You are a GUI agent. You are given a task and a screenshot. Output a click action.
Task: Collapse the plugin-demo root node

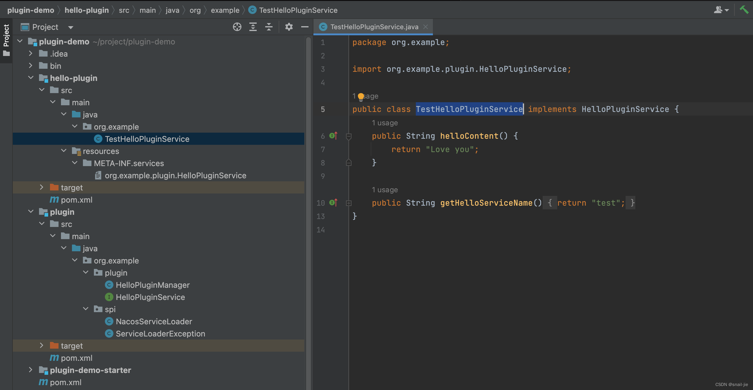(x=20, y=41)
